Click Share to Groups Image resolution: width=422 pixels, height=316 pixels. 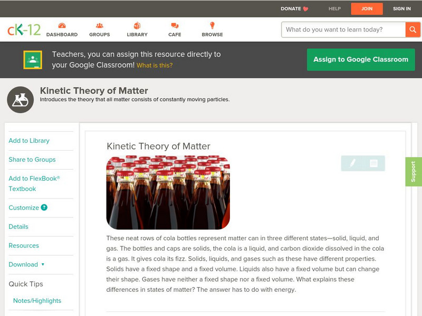coord(32,160)
